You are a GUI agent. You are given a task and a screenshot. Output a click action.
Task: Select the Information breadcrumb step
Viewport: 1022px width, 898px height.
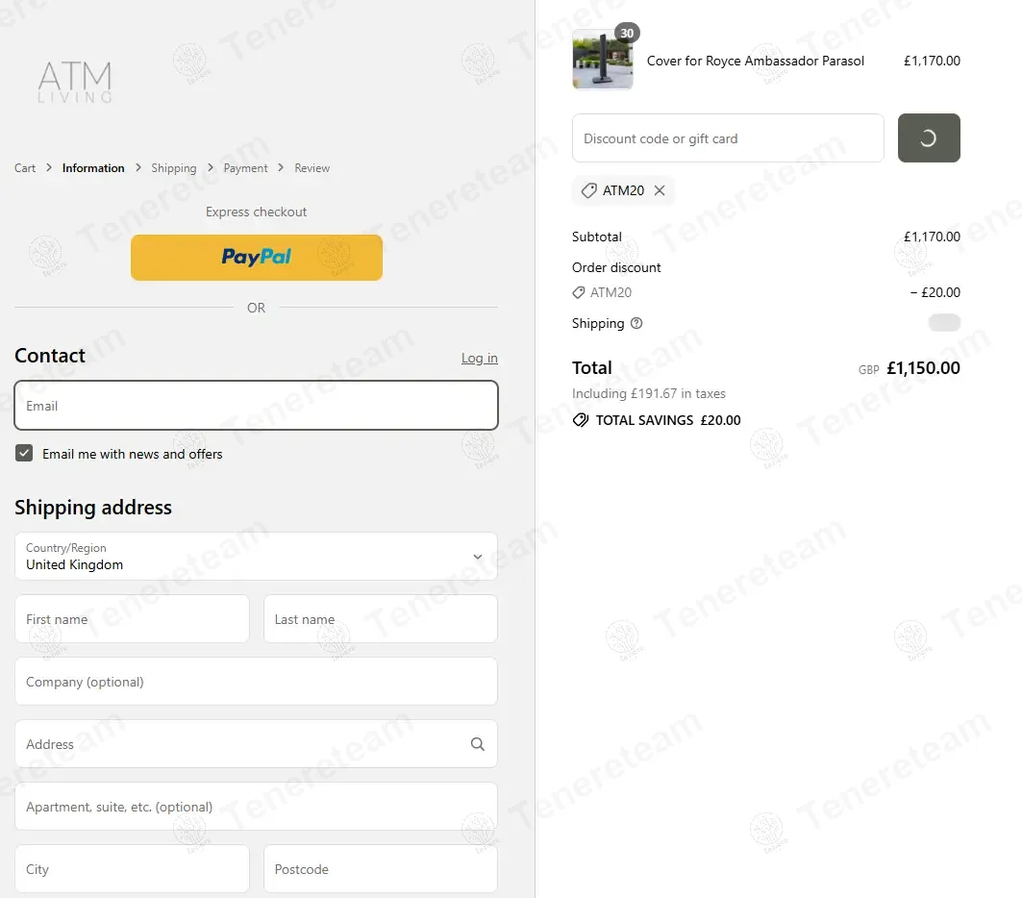(93, 168)
